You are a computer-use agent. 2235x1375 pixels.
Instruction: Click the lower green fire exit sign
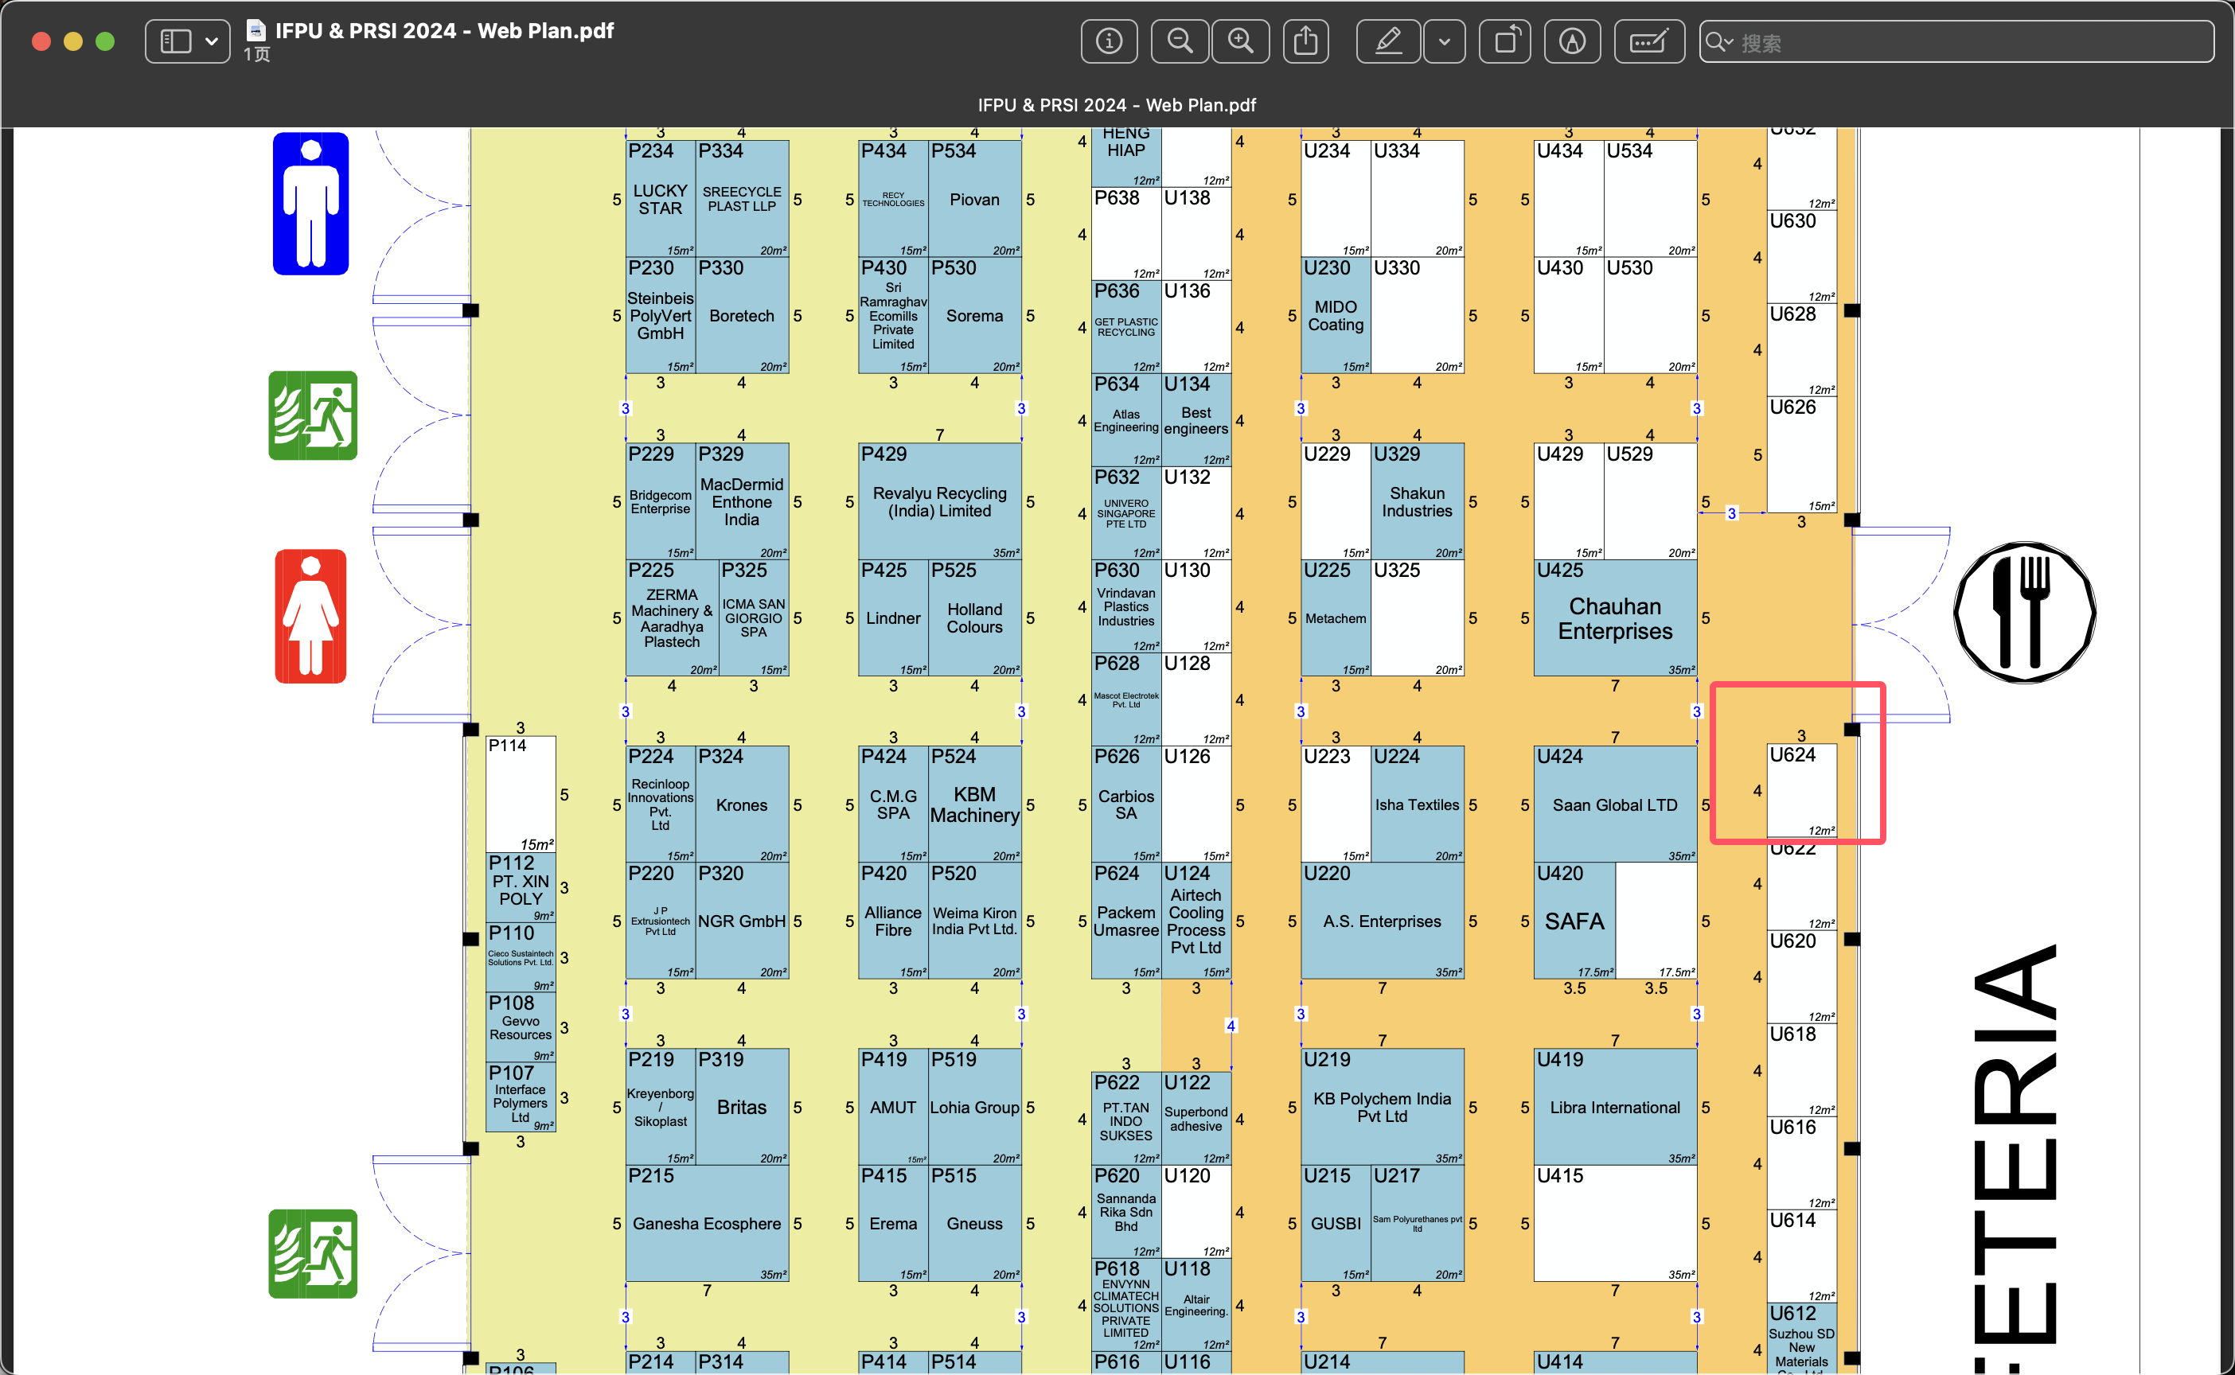pos(313,1253)
